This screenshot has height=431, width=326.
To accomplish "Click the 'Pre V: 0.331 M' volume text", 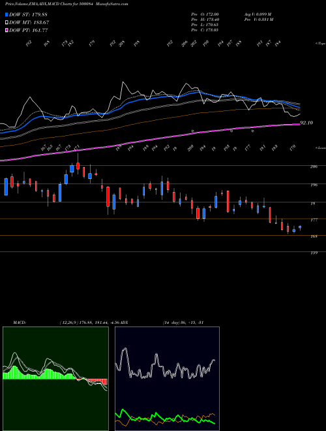I will point(258,20).
